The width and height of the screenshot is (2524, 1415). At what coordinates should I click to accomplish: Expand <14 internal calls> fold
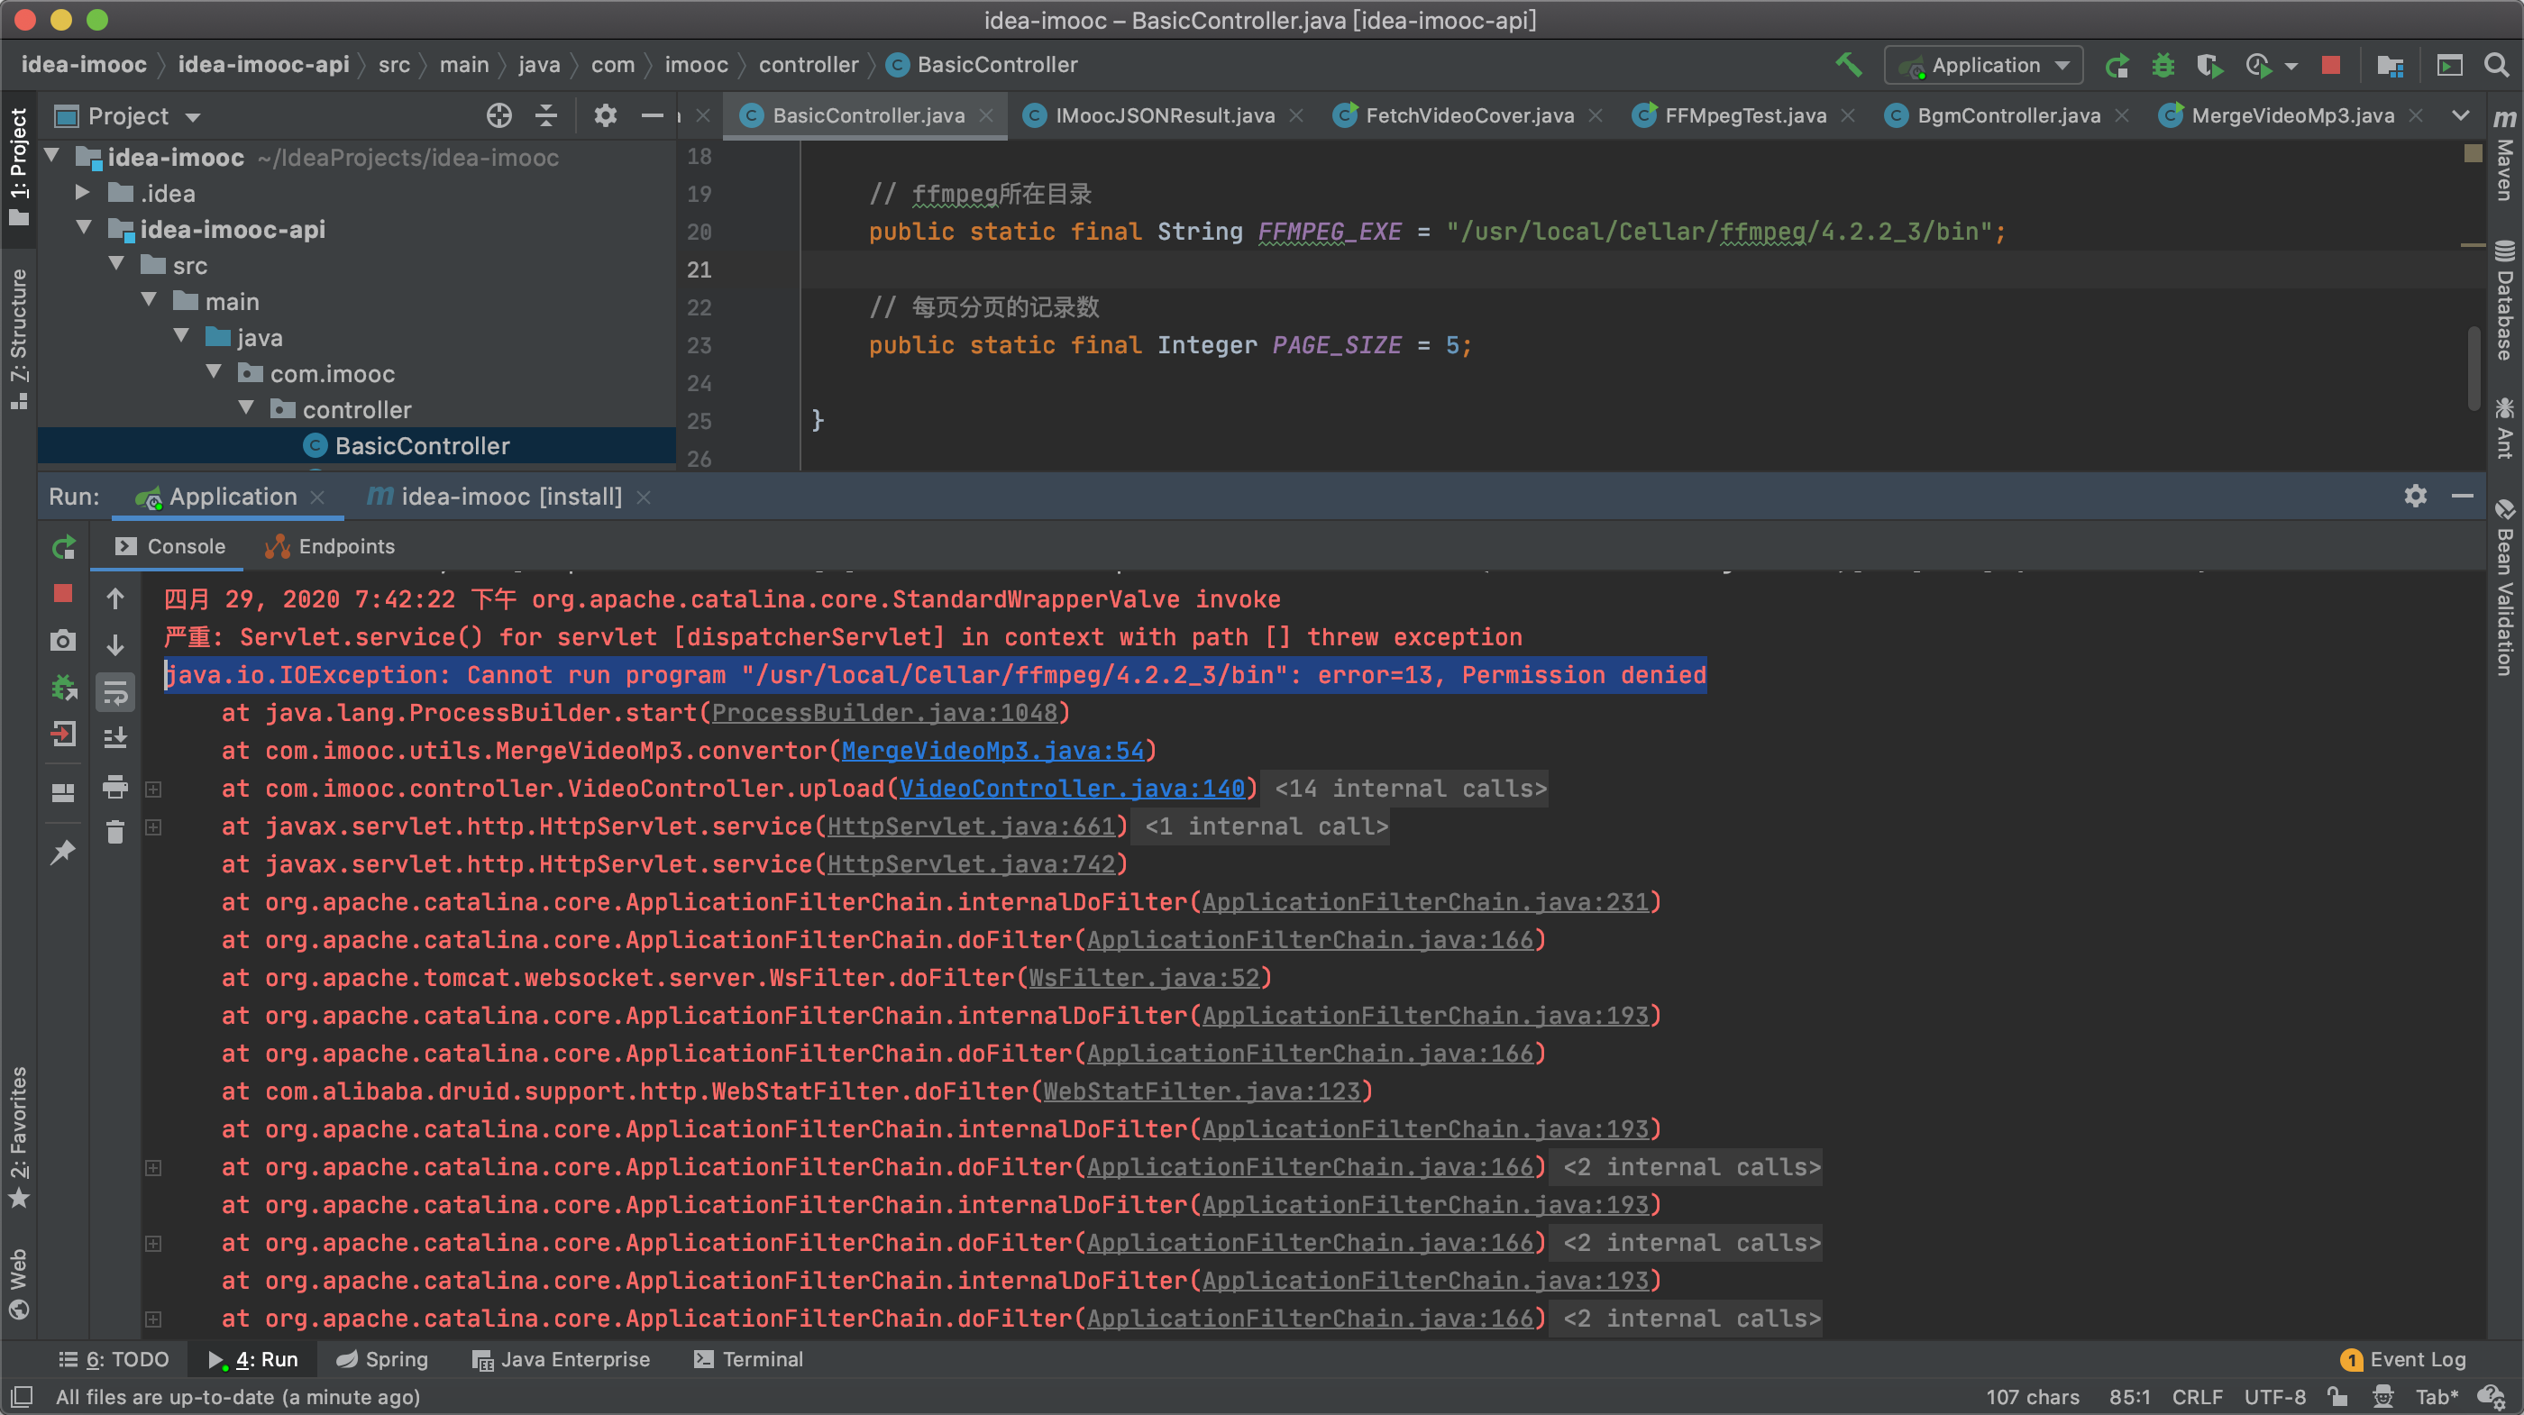tap(1410, 789)
